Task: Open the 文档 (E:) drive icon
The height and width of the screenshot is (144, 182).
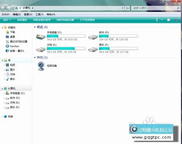Action: pos(41,50)
